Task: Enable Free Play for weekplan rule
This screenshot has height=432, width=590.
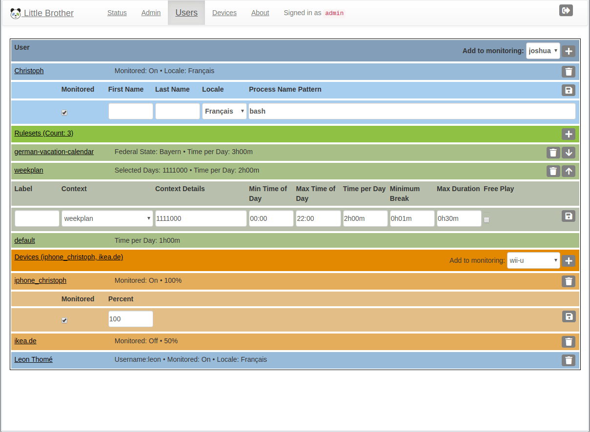Action: (x=487, y=220)
